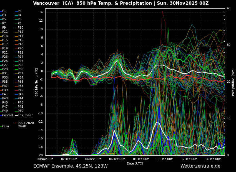This screenshot has width=236, height=172.
Task: Click the chart title "Vancouver (CA) 850 hPa Temp. & Precipitation"
Action: (92, 3)
